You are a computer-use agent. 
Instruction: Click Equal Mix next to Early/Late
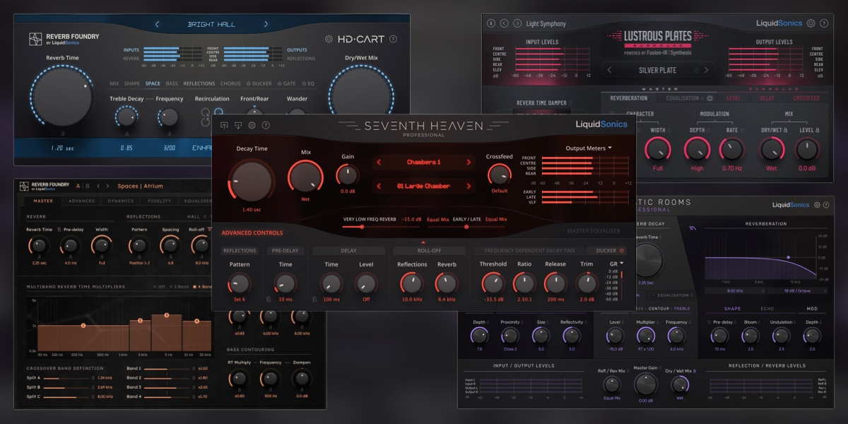pyautogui.click(x=497, y=219)
